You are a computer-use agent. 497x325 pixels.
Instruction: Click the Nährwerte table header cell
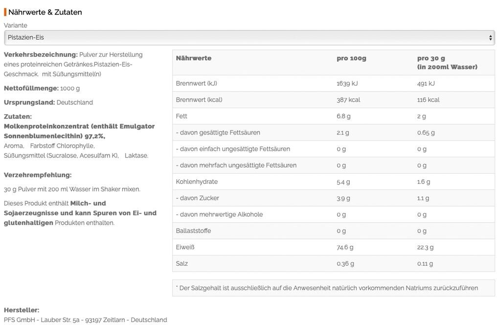click(x=194, y=58)
